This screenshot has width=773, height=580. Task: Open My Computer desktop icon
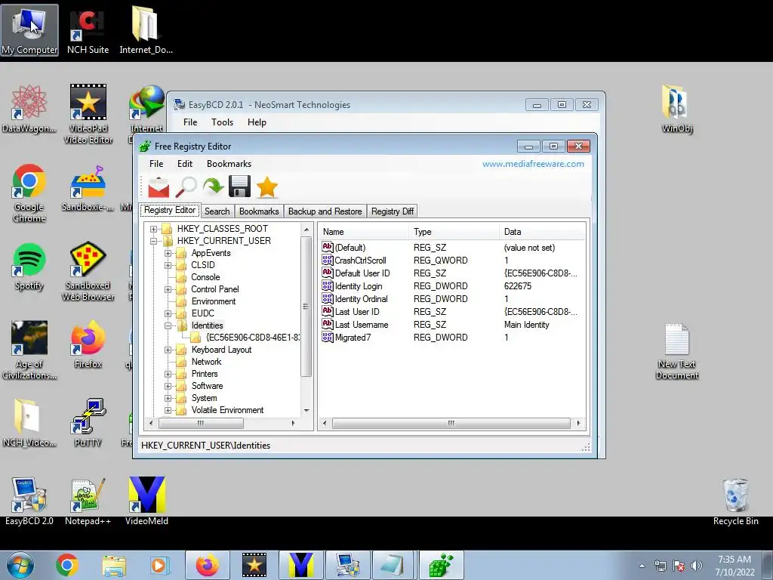[x=29, y=30]
